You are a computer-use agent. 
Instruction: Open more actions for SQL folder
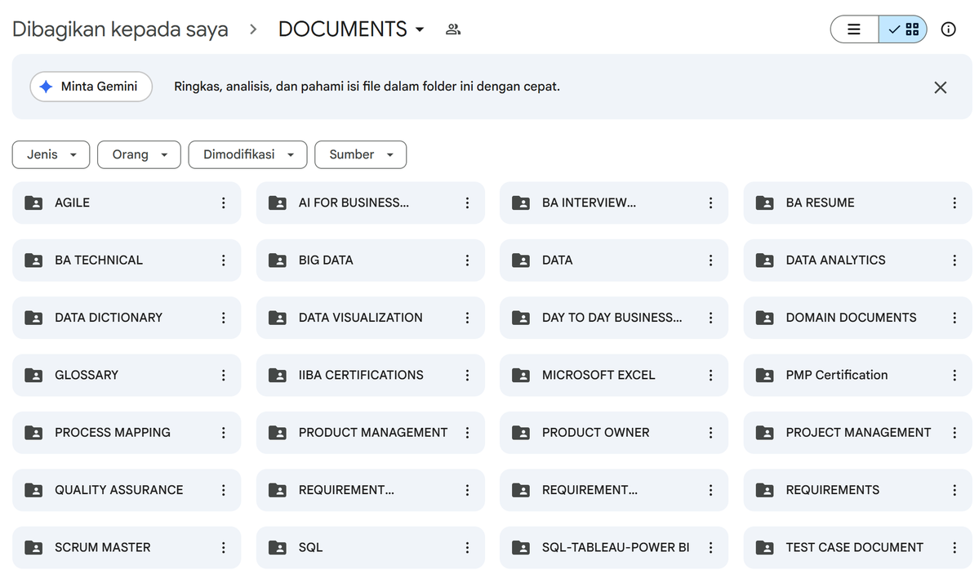467,548
